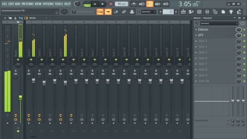Viewport: 247px width, 139px height.
Task: Open the tempo tapper icon
Action: (239, 12)
